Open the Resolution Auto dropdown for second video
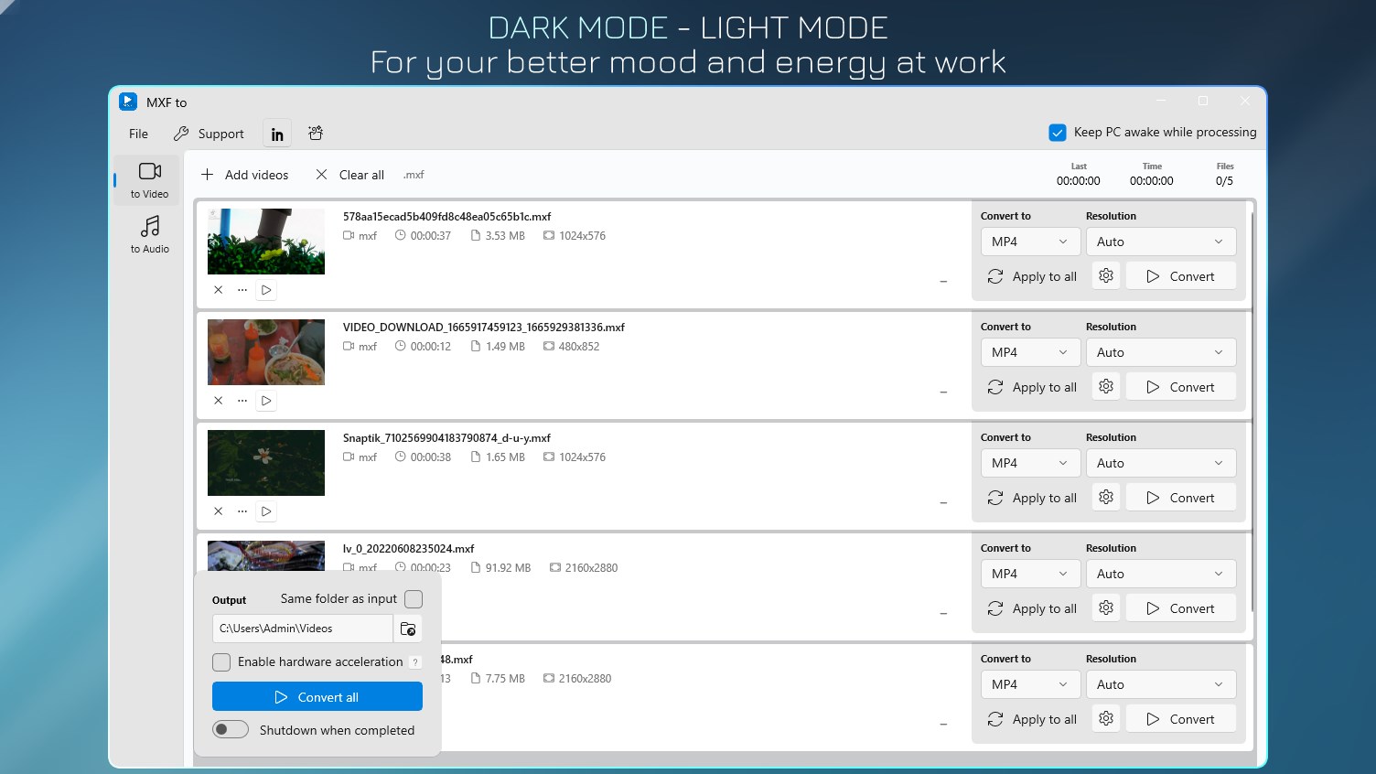This screenshot has height=774, width=1376. 1161,352
